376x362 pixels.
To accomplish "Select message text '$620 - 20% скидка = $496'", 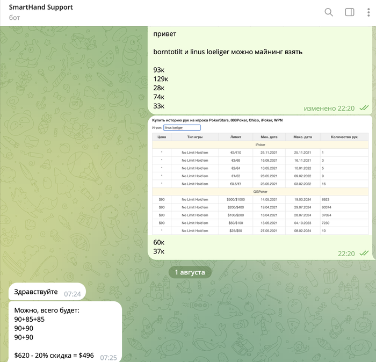I will point(54,356).
